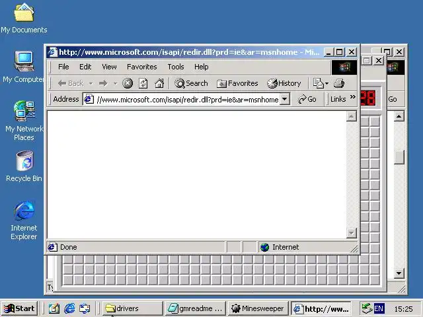Click the IE page icon in title bar
The width and height of the screenshot is (423, 317).
[x=53, y=52]
